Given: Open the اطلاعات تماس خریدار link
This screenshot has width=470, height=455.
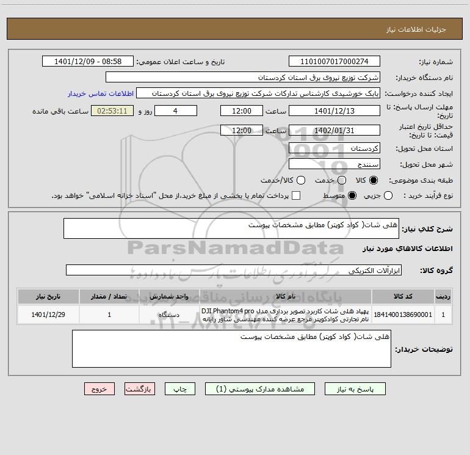Looking at the screenshot, I should coord(101,93).
